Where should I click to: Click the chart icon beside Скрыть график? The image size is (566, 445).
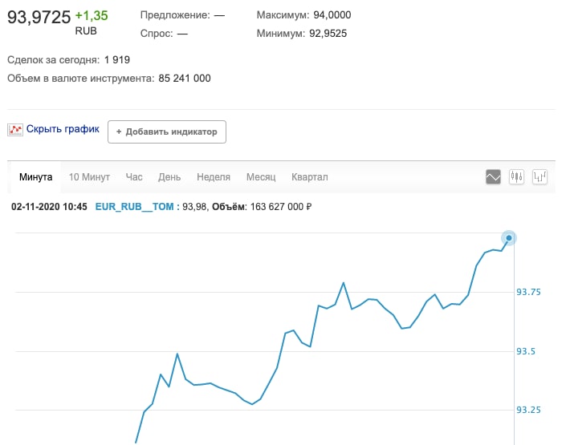15,129
